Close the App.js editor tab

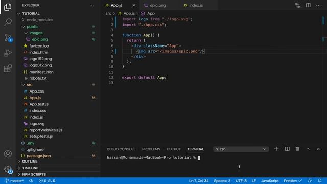[134, 5]
